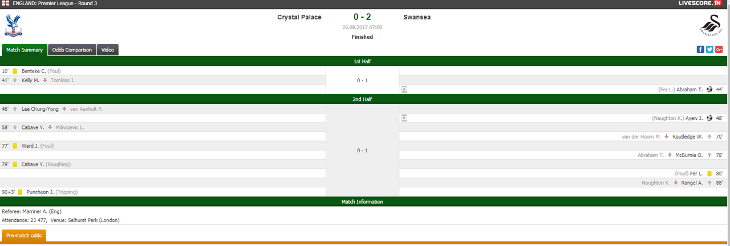Screen dimensions: 730x246
Task: Share the match on Twitter
Action: pyautogui.click(x=709, y=50)
